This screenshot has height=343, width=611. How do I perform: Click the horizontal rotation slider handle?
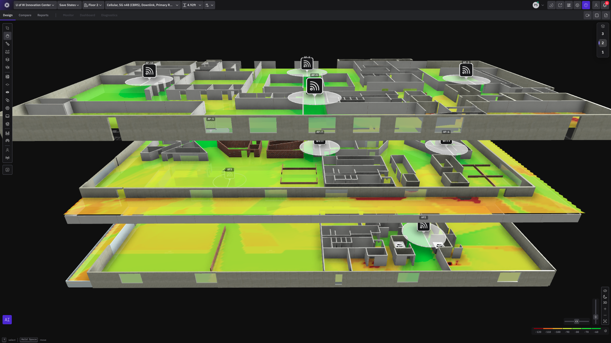point(576,321)
